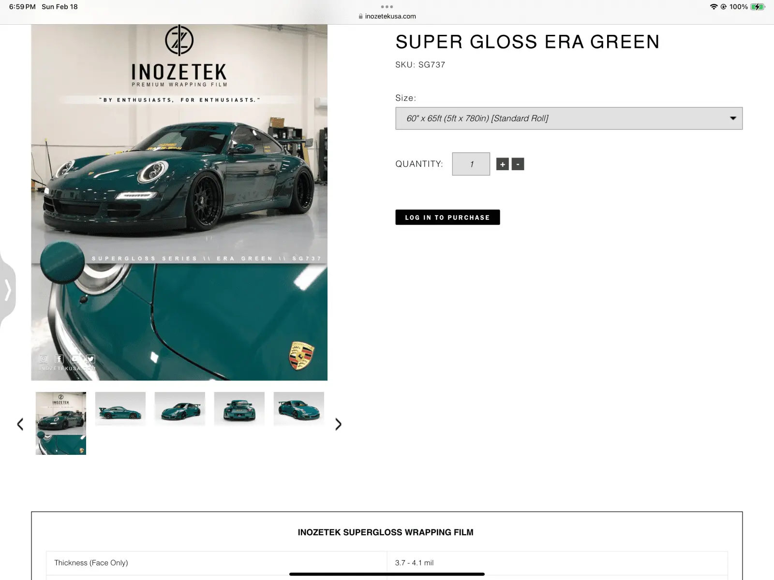Click the plus quantity increment button
The image size is (774, 580).
pos(503,164)
